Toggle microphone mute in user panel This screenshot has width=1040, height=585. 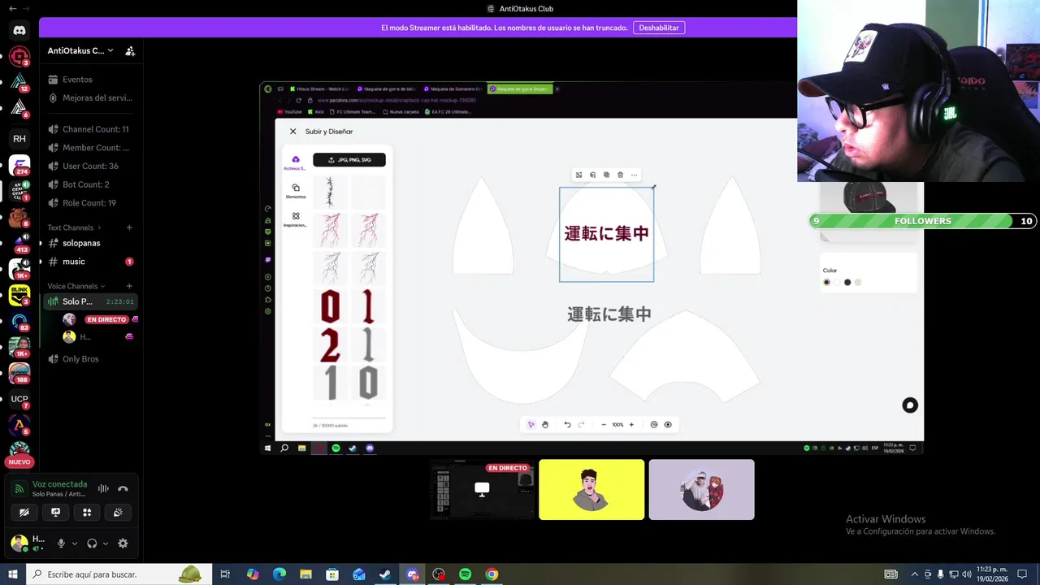tap(61, 544)
